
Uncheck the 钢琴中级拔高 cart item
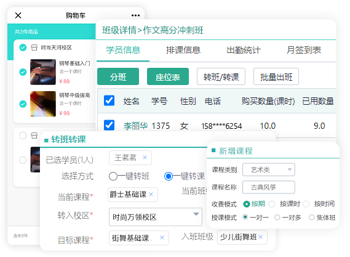[23, 104]
